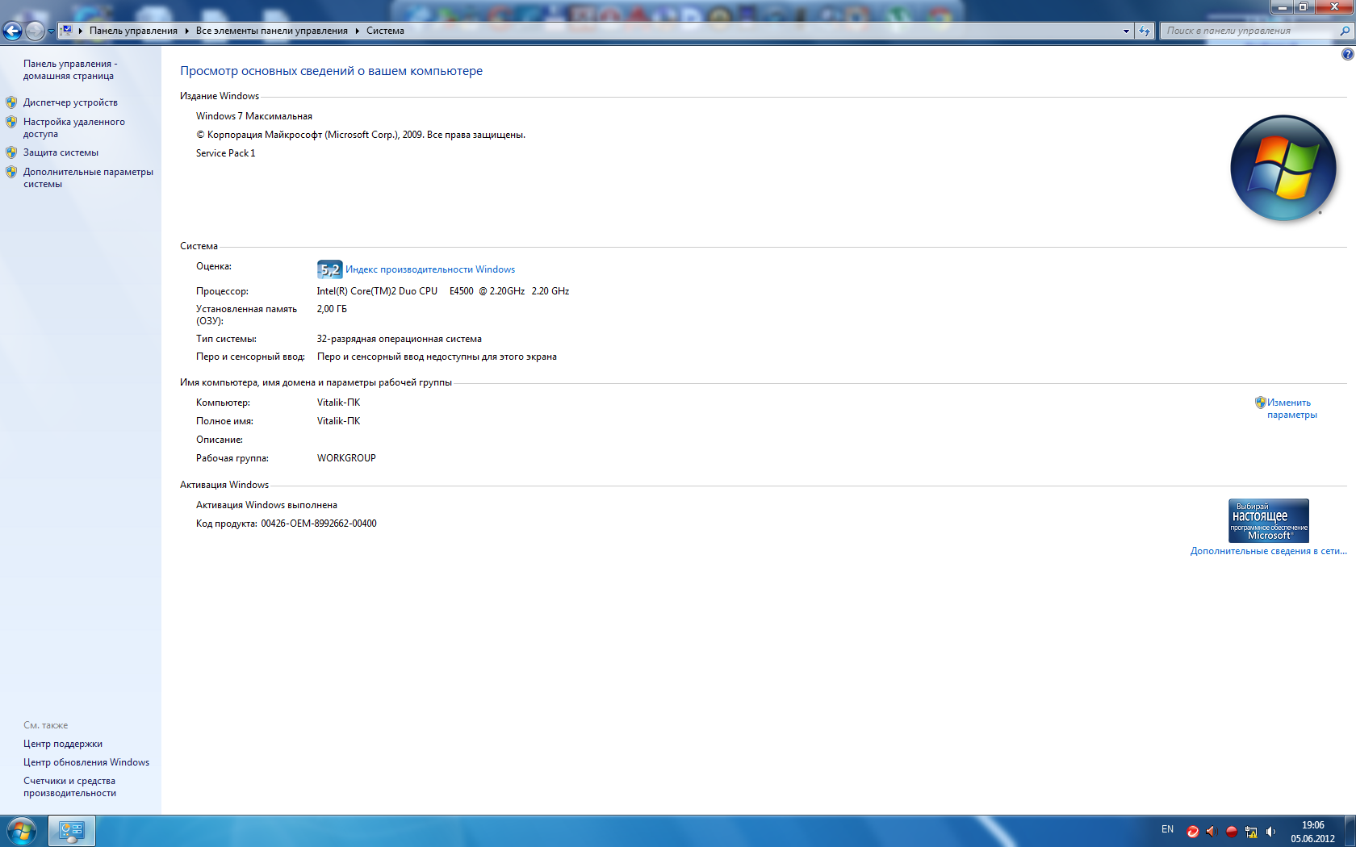The height and width of the screenshot is (847, 1356).
Task: Refresh the address bar view
Action: tap(1145, 31)
